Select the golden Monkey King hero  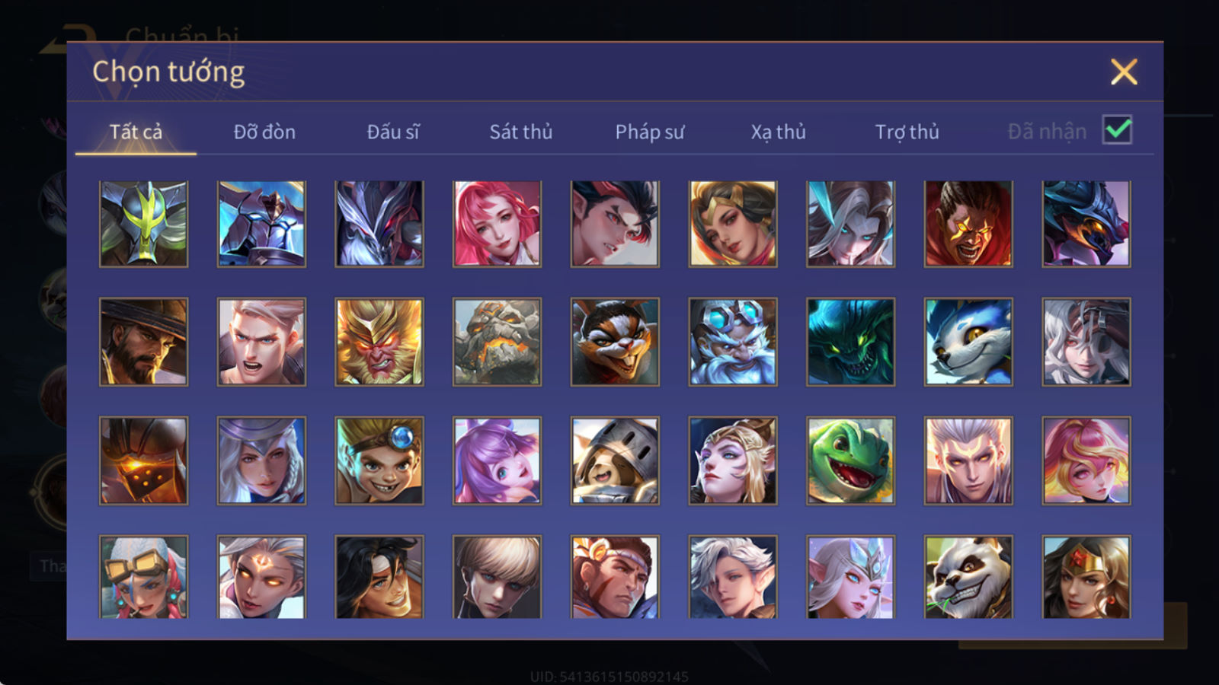tap(379, 342)
